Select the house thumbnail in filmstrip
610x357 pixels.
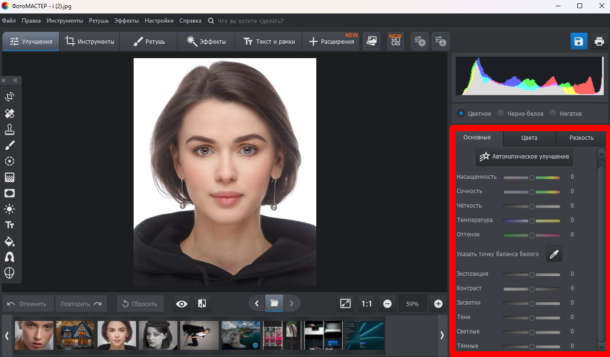click(75, 335)
